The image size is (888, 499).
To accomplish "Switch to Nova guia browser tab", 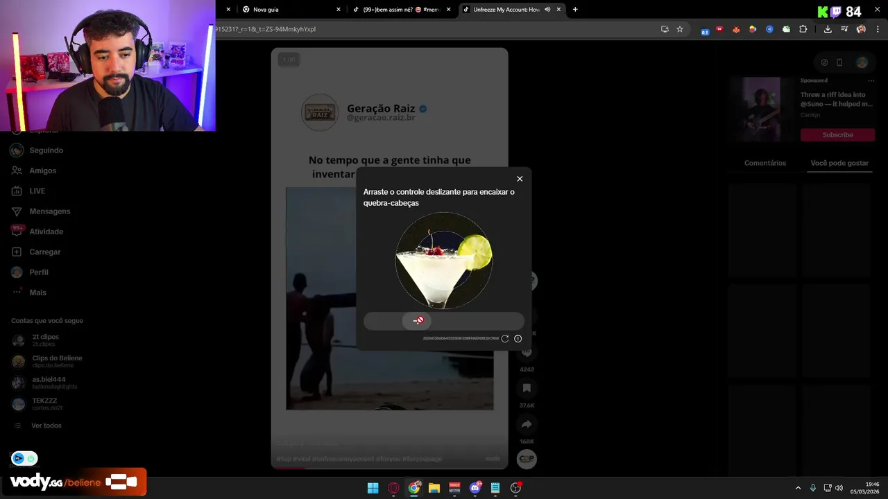I will click(x=290, y=10).
